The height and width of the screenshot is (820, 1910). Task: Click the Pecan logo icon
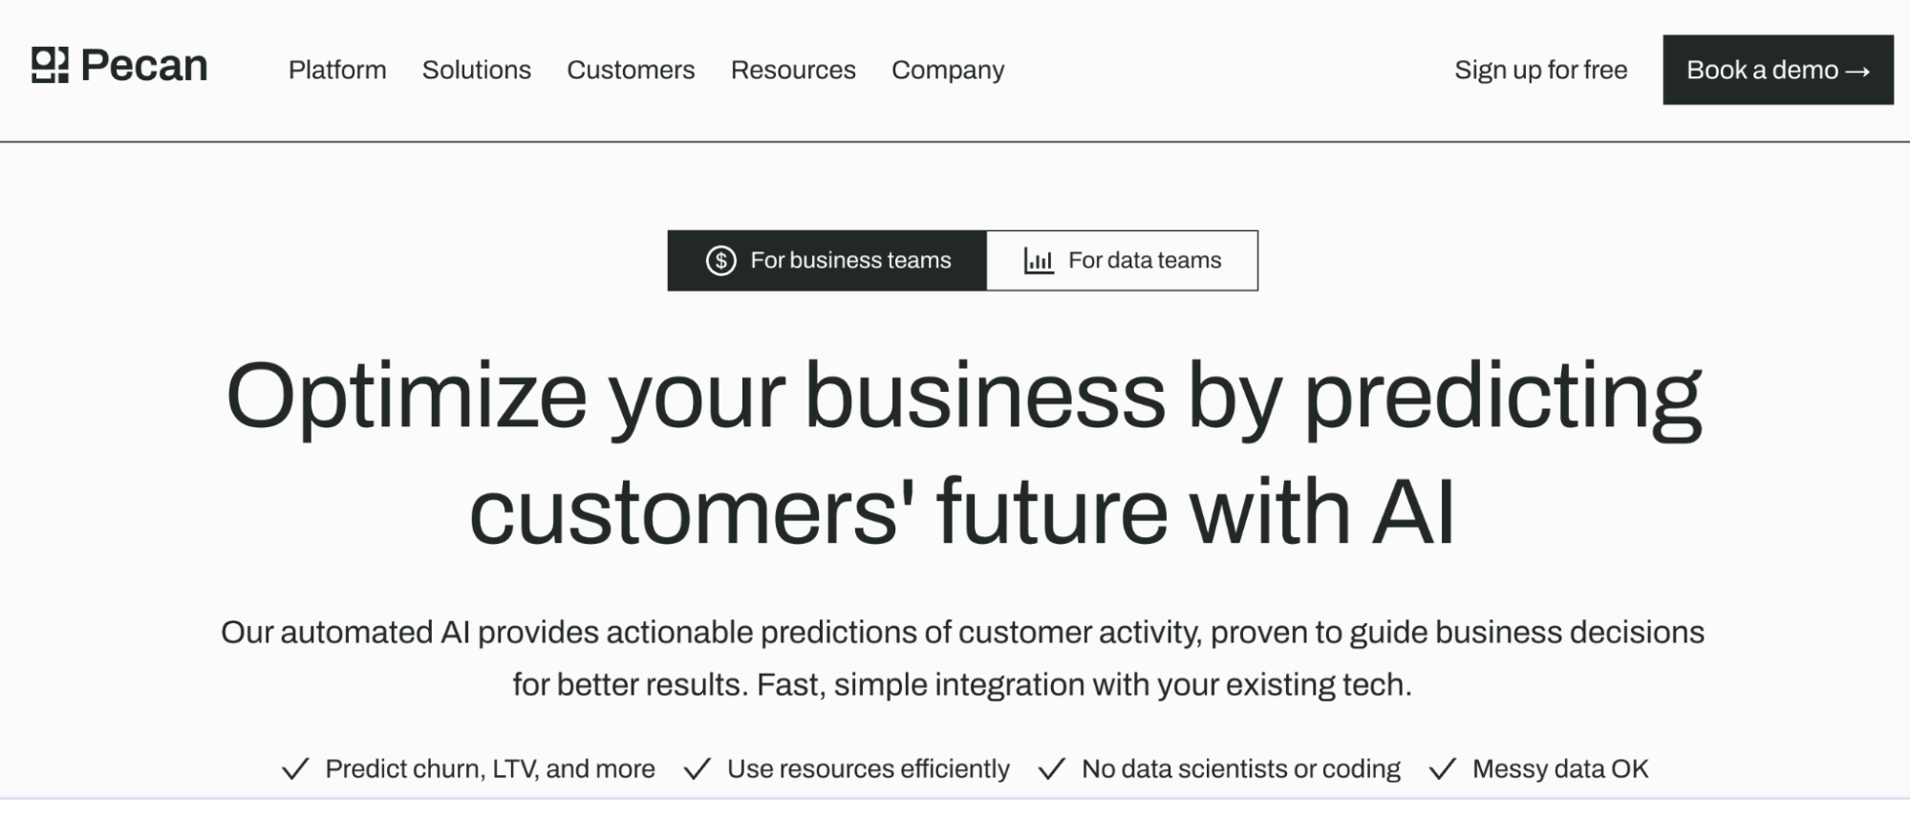tap(50, 65)
